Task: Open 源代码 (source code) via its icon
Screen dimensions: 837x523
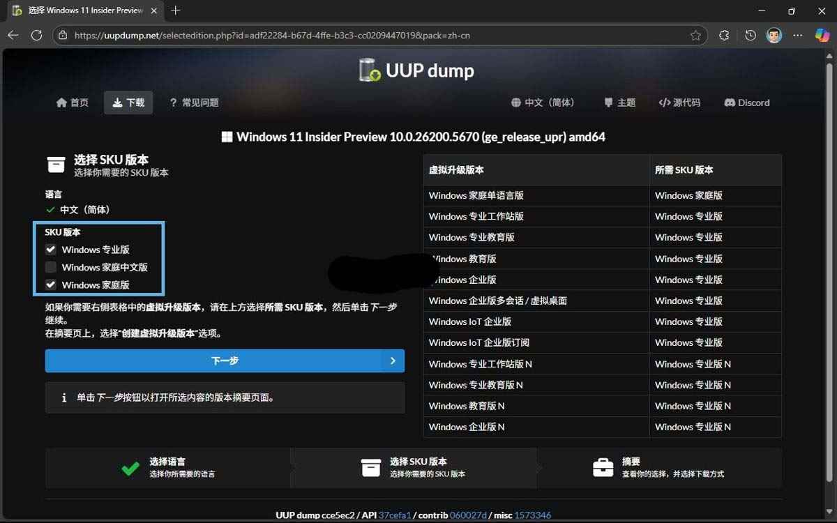Action: point(664,103)
